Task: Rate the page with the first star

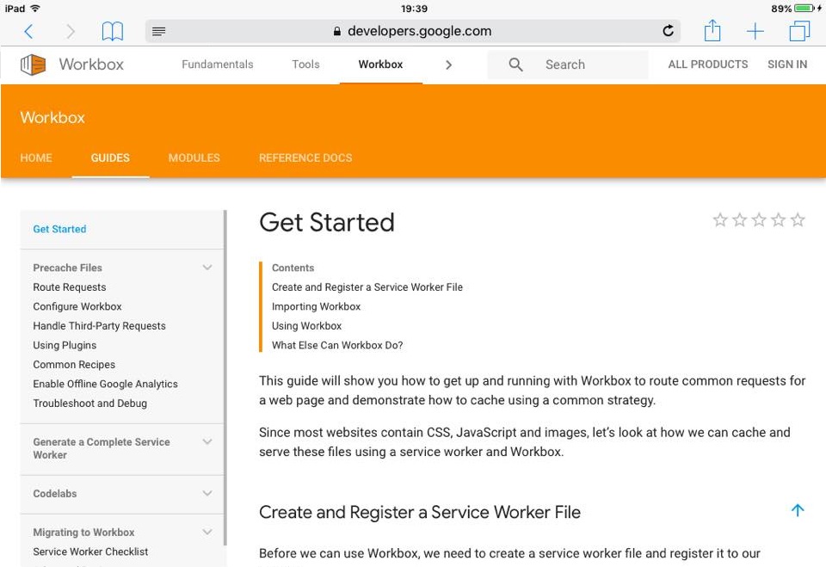Action: pos(720,220)
